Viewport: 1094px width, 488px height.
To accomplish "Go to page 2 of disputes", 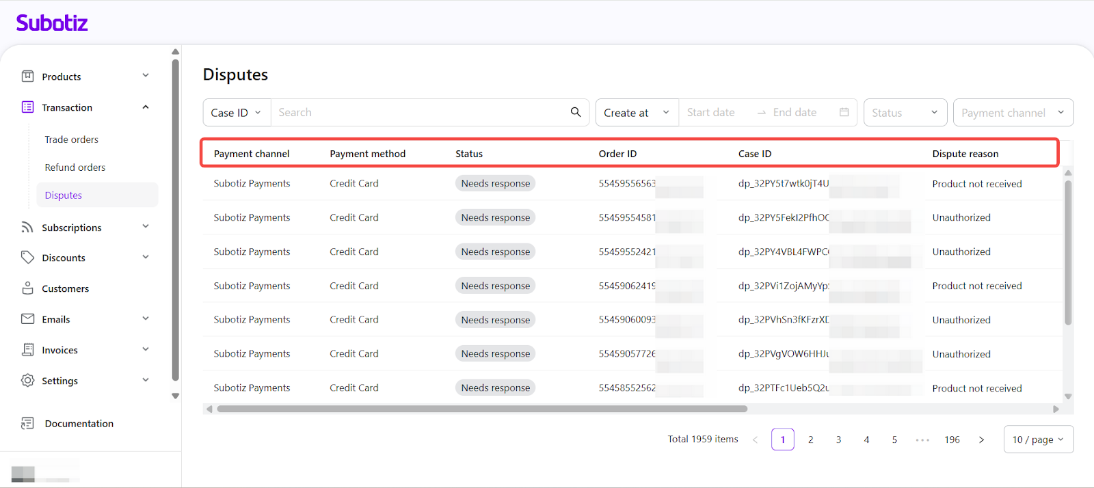I will pyautogui.click(x=811, y=439).
